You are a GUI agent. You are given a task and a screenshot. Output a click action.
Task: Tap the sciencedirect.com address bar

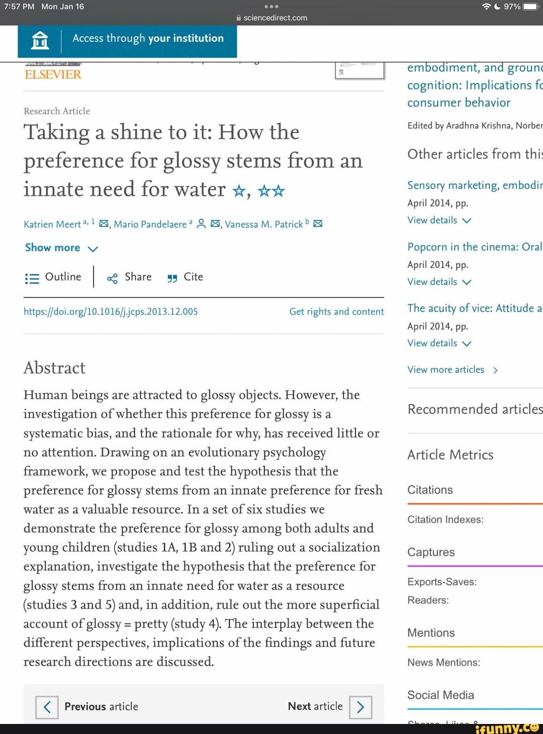(271, 18)
